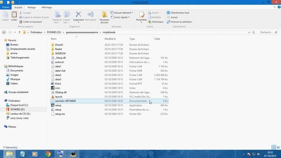Select Lecteur de CD (G:)
The image size is (281, 158).
[20, 114]
